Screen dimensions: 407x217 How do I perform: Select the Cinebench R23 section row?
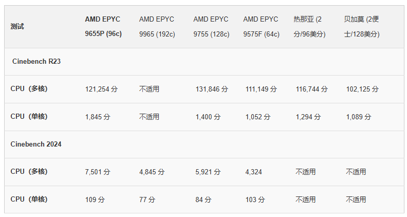[36, 62]
